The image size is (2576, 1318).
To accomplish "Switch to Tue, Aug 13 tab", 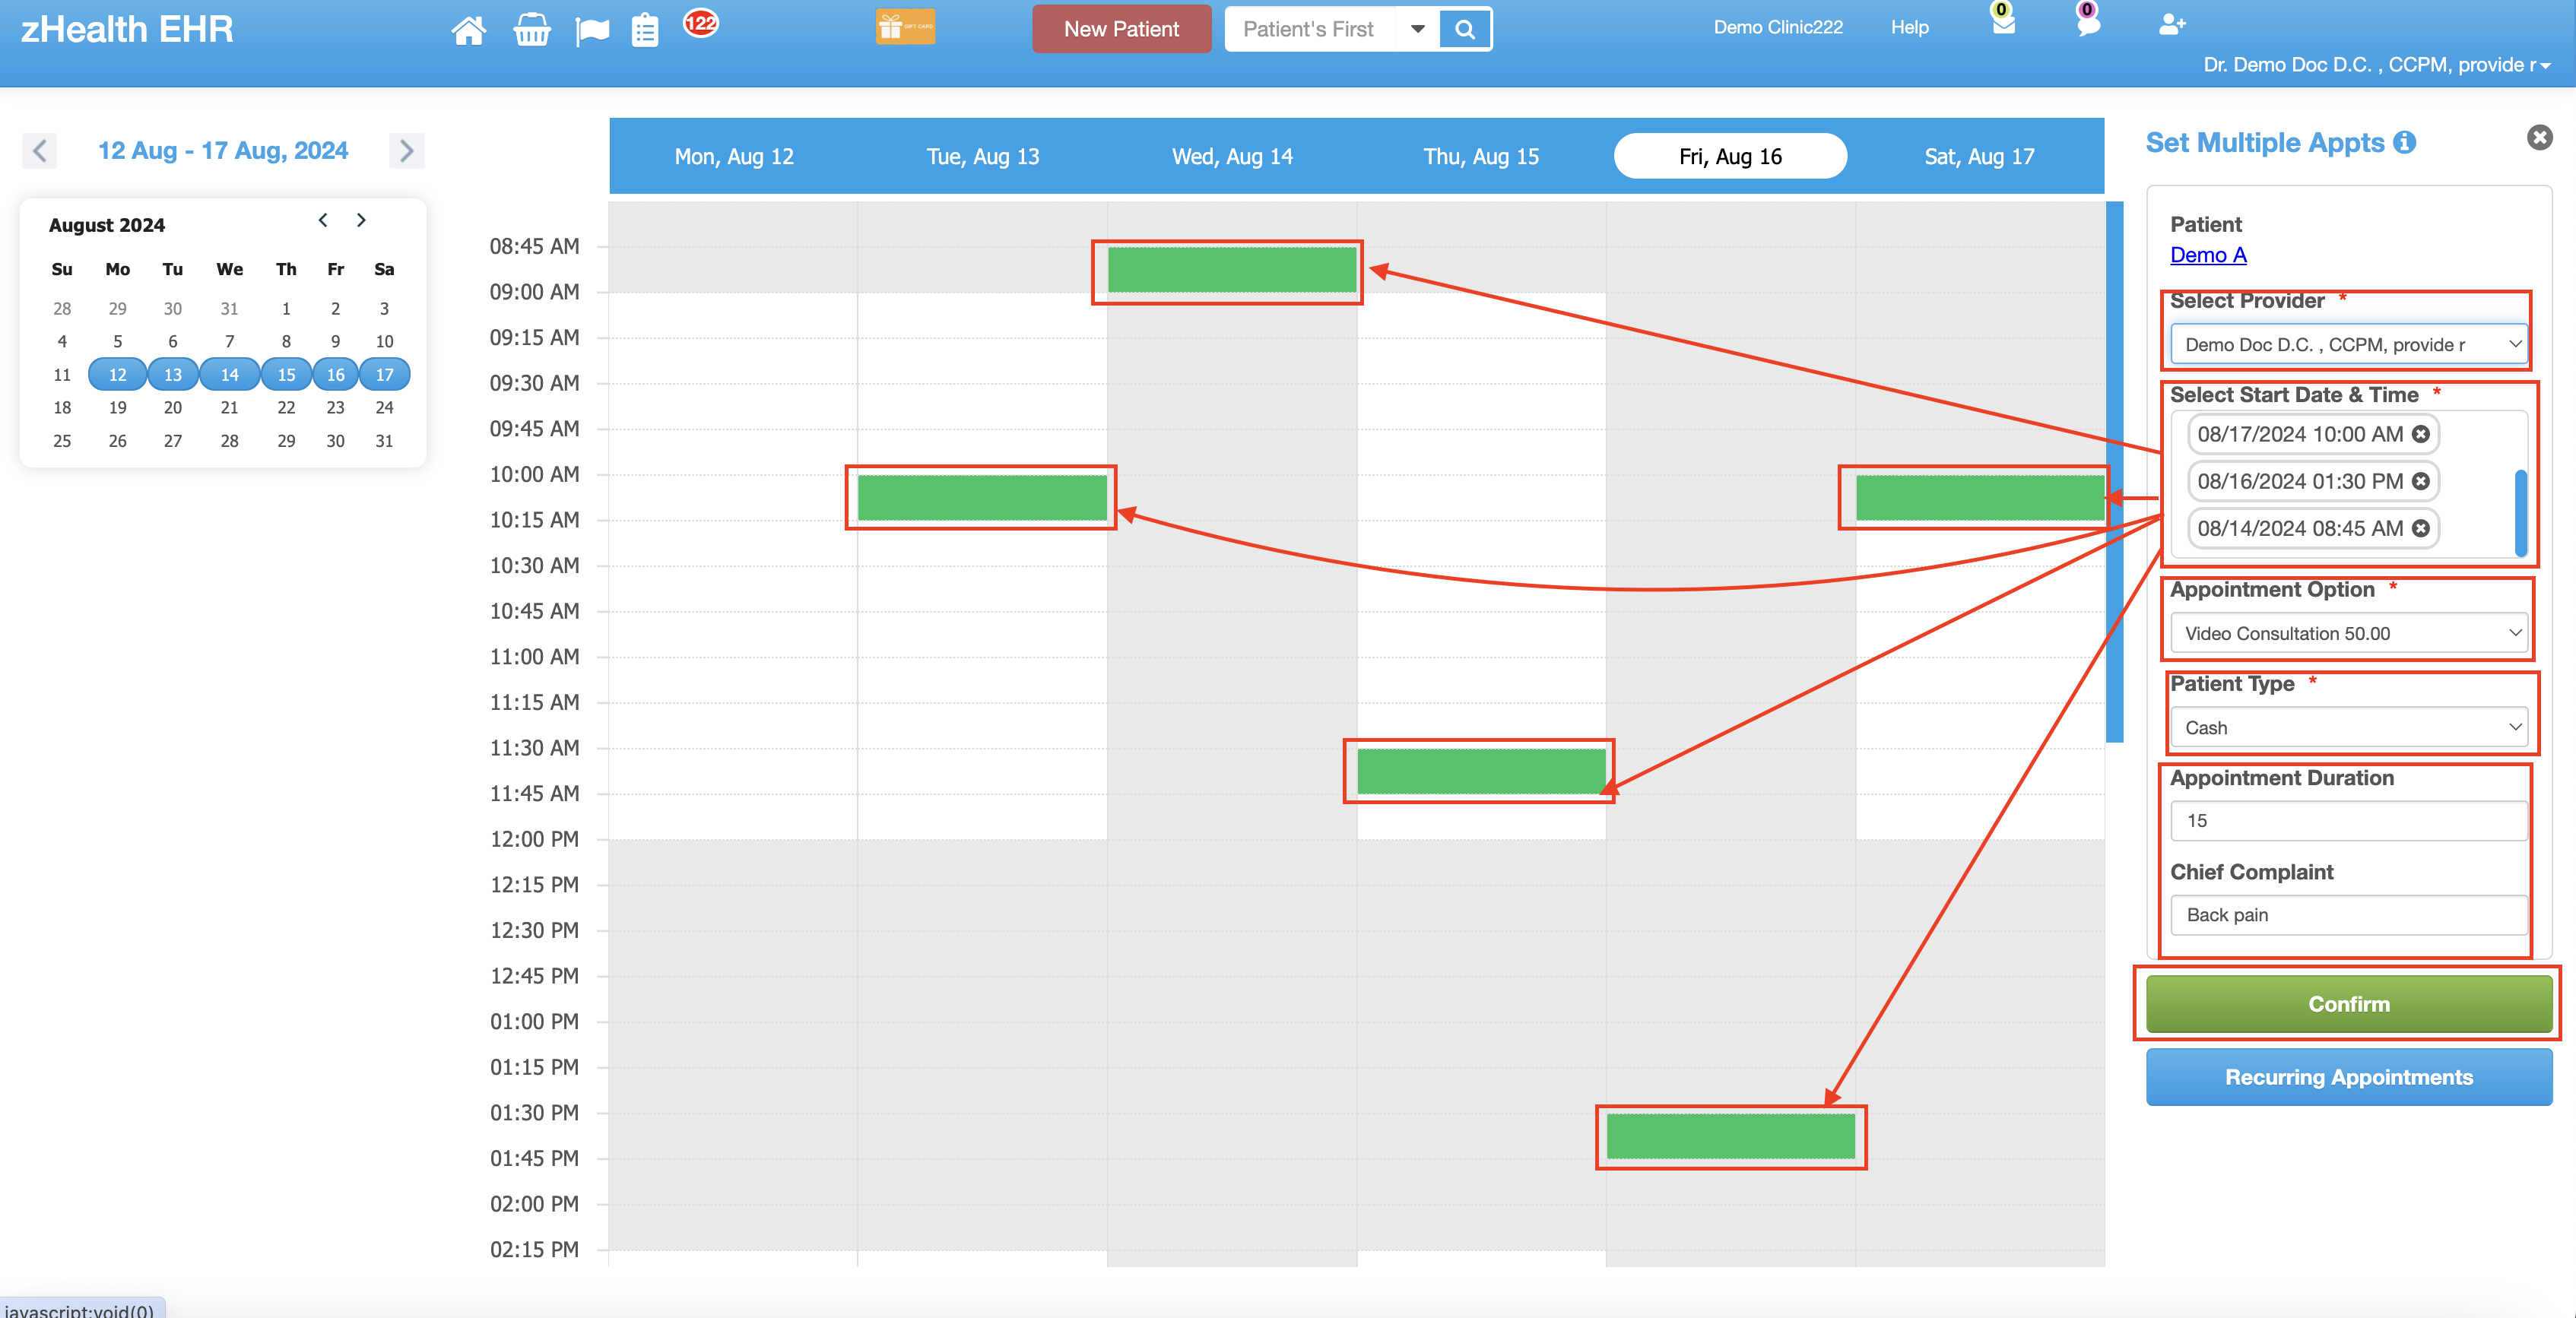I will pos(983,156).
